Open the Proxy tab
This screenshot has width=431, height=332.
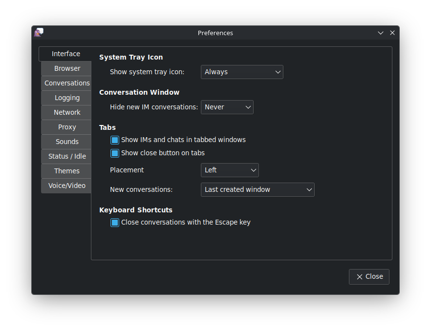coord(66,127)
